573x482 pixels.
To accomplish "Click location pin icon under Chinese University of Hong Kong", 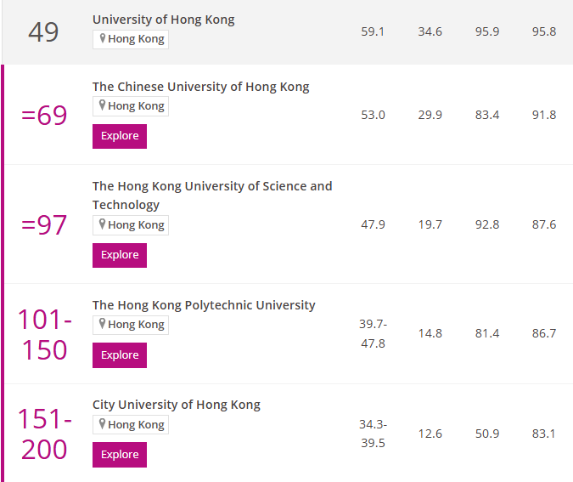I will click(x=103, y=105).
